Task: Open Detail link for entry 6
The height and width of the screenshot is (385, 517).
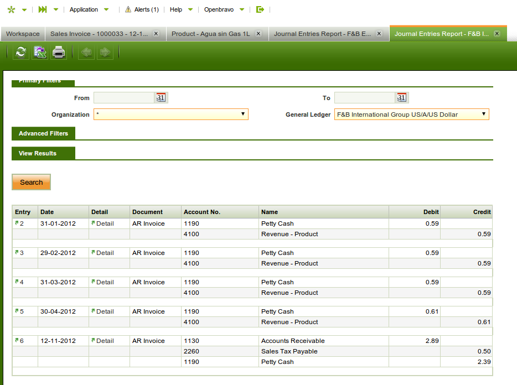Action: coord(105,341)
